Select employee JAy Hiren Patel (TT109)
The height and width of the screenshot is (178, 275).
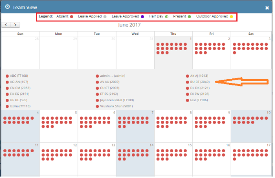(117, 100)
